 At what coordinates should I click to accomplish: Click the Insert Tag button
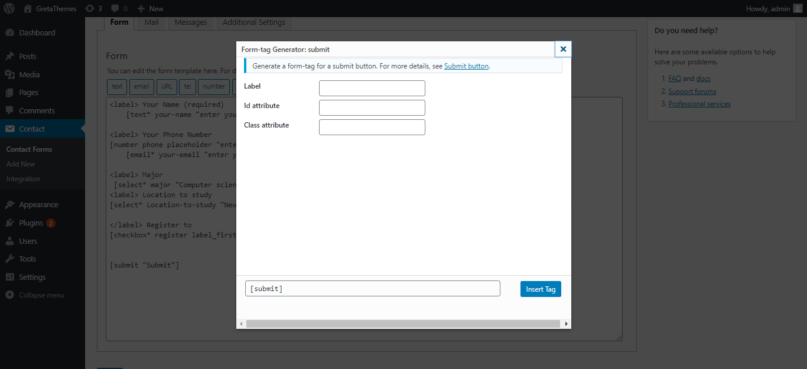click(x=541, y=289)
